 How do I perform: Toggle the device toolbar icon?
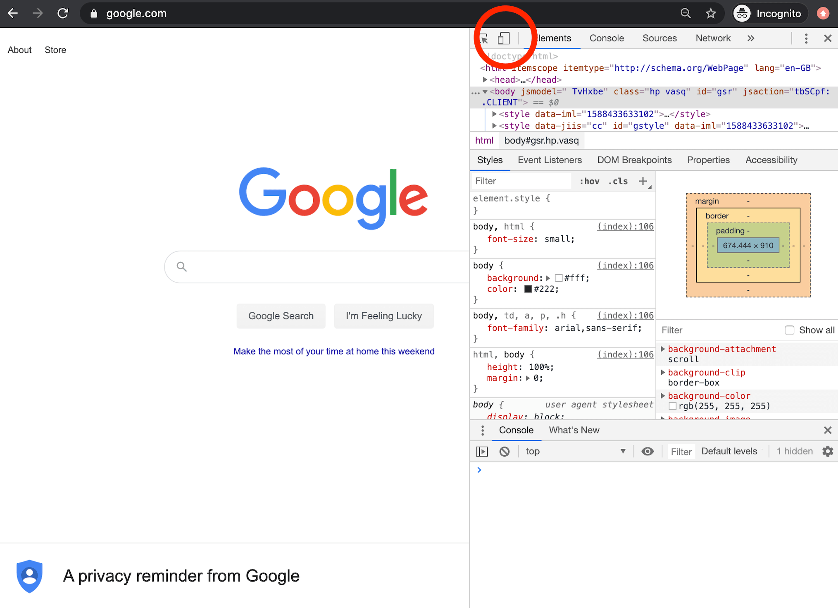(503, 38)
